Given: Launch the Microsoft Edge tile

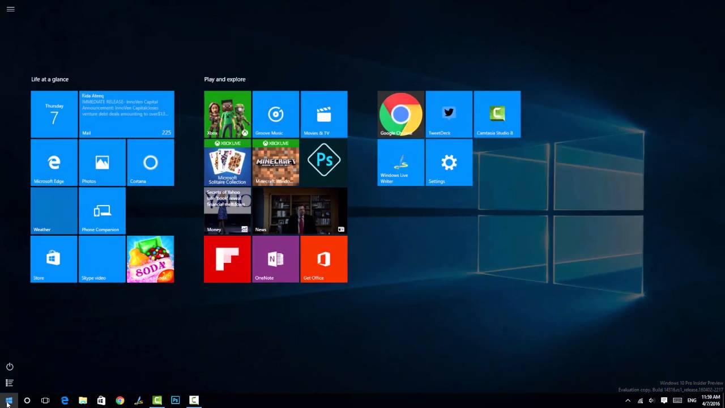Looking at the screenshot, I should point(54,163).
